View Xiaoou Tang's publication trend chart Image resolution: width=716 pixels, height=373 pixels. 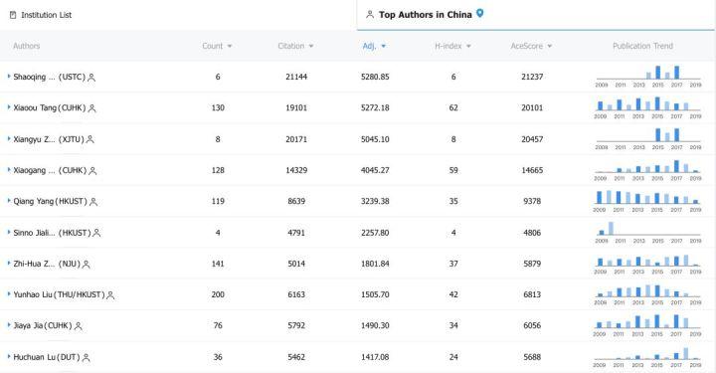(648, 107)
